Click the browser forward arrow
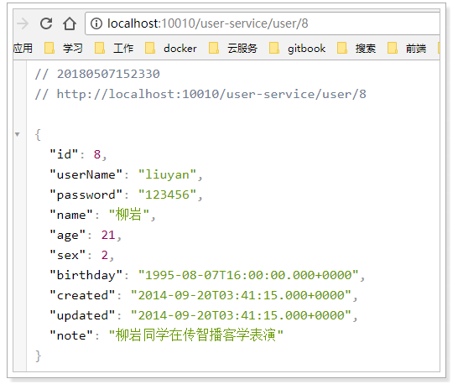Image resolution: width=458 pixels, height=384 pixels. click(x=23, y=23)
